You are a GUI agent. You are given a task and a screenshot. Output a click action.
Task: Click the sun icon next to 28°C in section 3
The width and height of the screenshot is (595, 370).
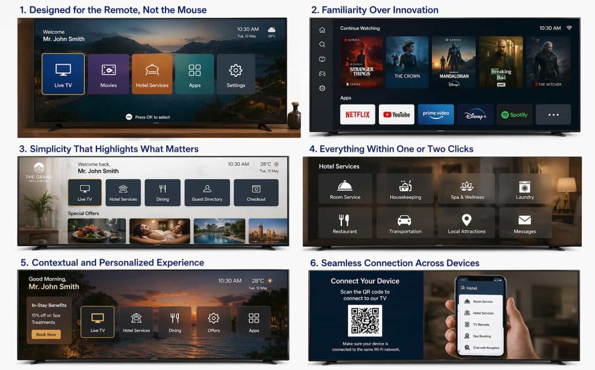click(276, 164)
